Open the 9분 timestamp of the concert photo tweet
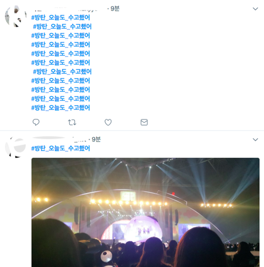This screenshot has width=264, height=267. 96,139
